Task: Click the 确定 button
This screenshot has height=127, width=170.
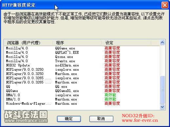Action: (x=69, y=119)
